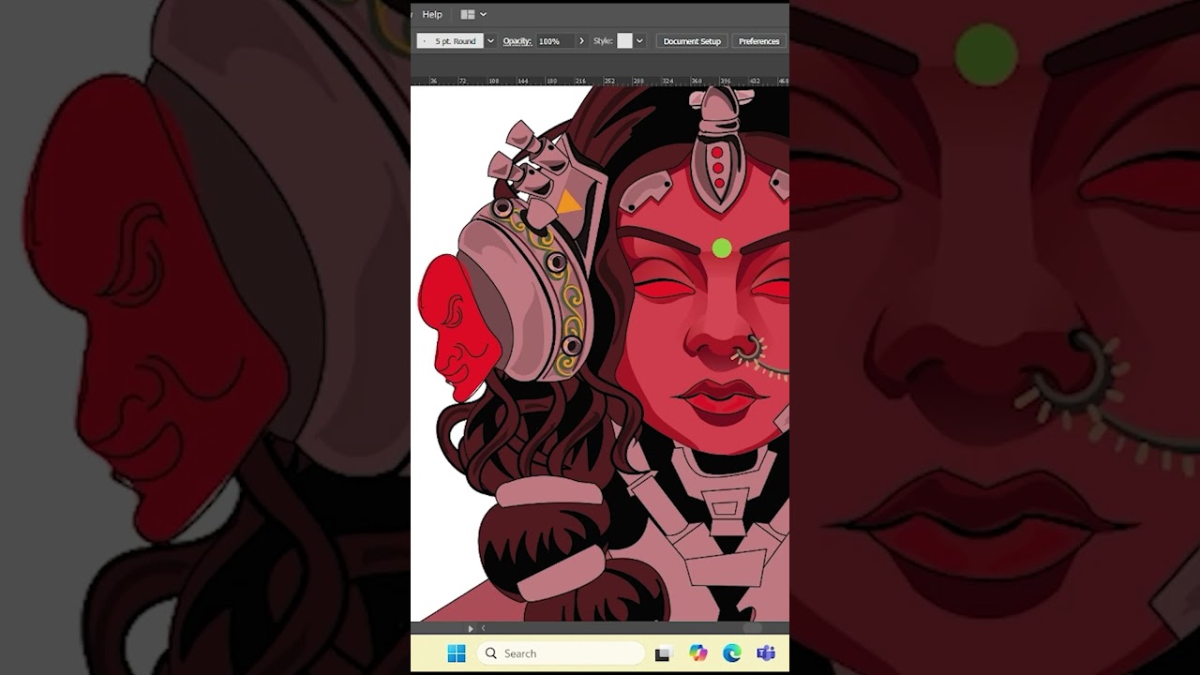Open Microsoft Teams from the taskbar
Image resolution: width=1200 pixels, height=675 pixels.
pyautogui.click(x=765, y=653)
